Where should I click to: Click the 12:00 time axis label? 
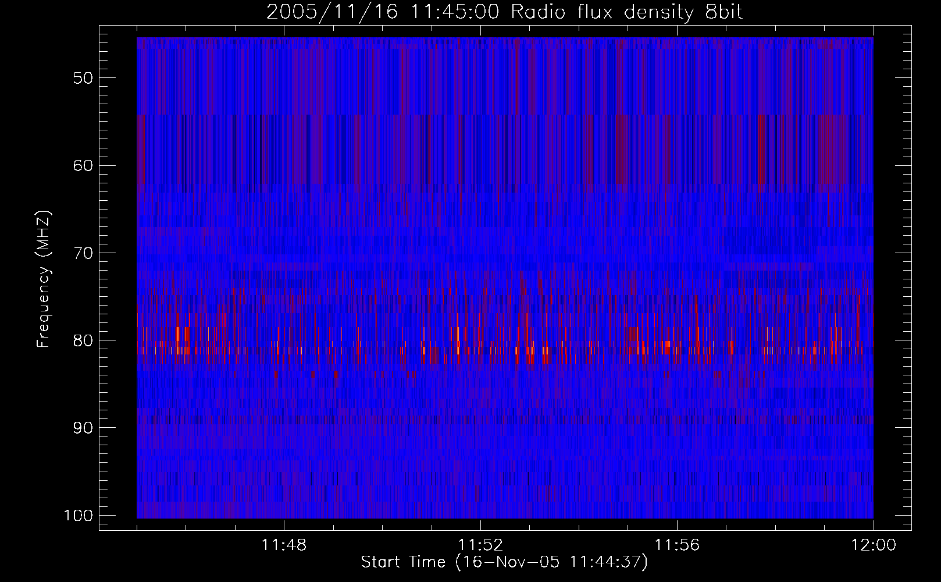874,545
